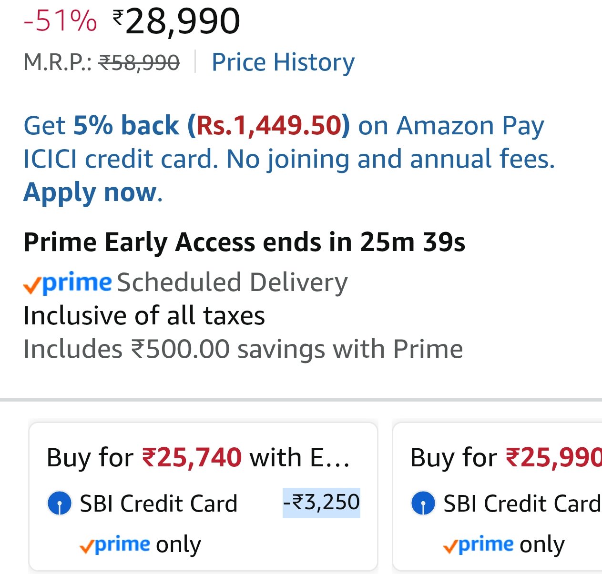
Task: Click the Scheduled Delivery text
Action: click(232, 282)
